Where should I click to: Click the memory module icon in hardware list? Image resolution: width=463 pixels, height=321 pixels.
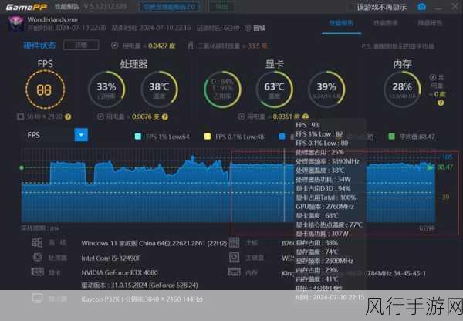(234, 272)
